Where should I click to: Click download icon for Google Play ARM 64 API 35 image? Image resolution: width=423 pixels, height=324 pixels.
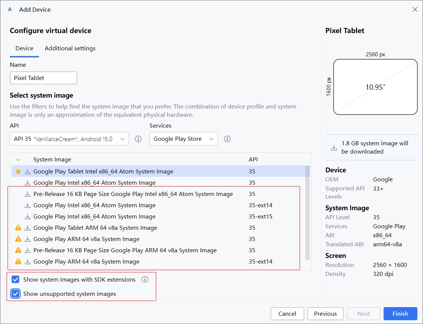pyautogui.click(x=27, y=239)
